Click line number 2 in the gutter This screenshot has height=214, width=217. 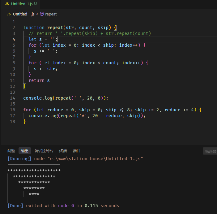(x=14, y=28)
